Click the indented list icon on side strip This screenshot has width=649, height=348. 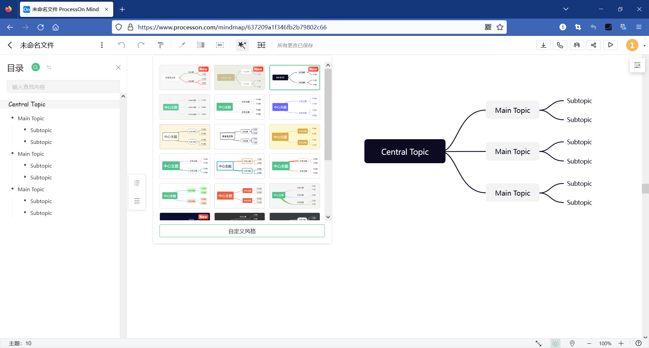[x=137, y=183]
